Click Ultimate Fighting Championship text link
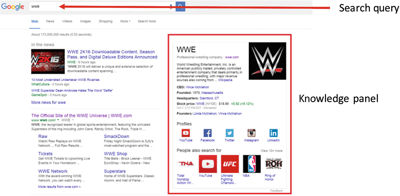Viewport: 400px width, 196px height. tap(229, 179)
